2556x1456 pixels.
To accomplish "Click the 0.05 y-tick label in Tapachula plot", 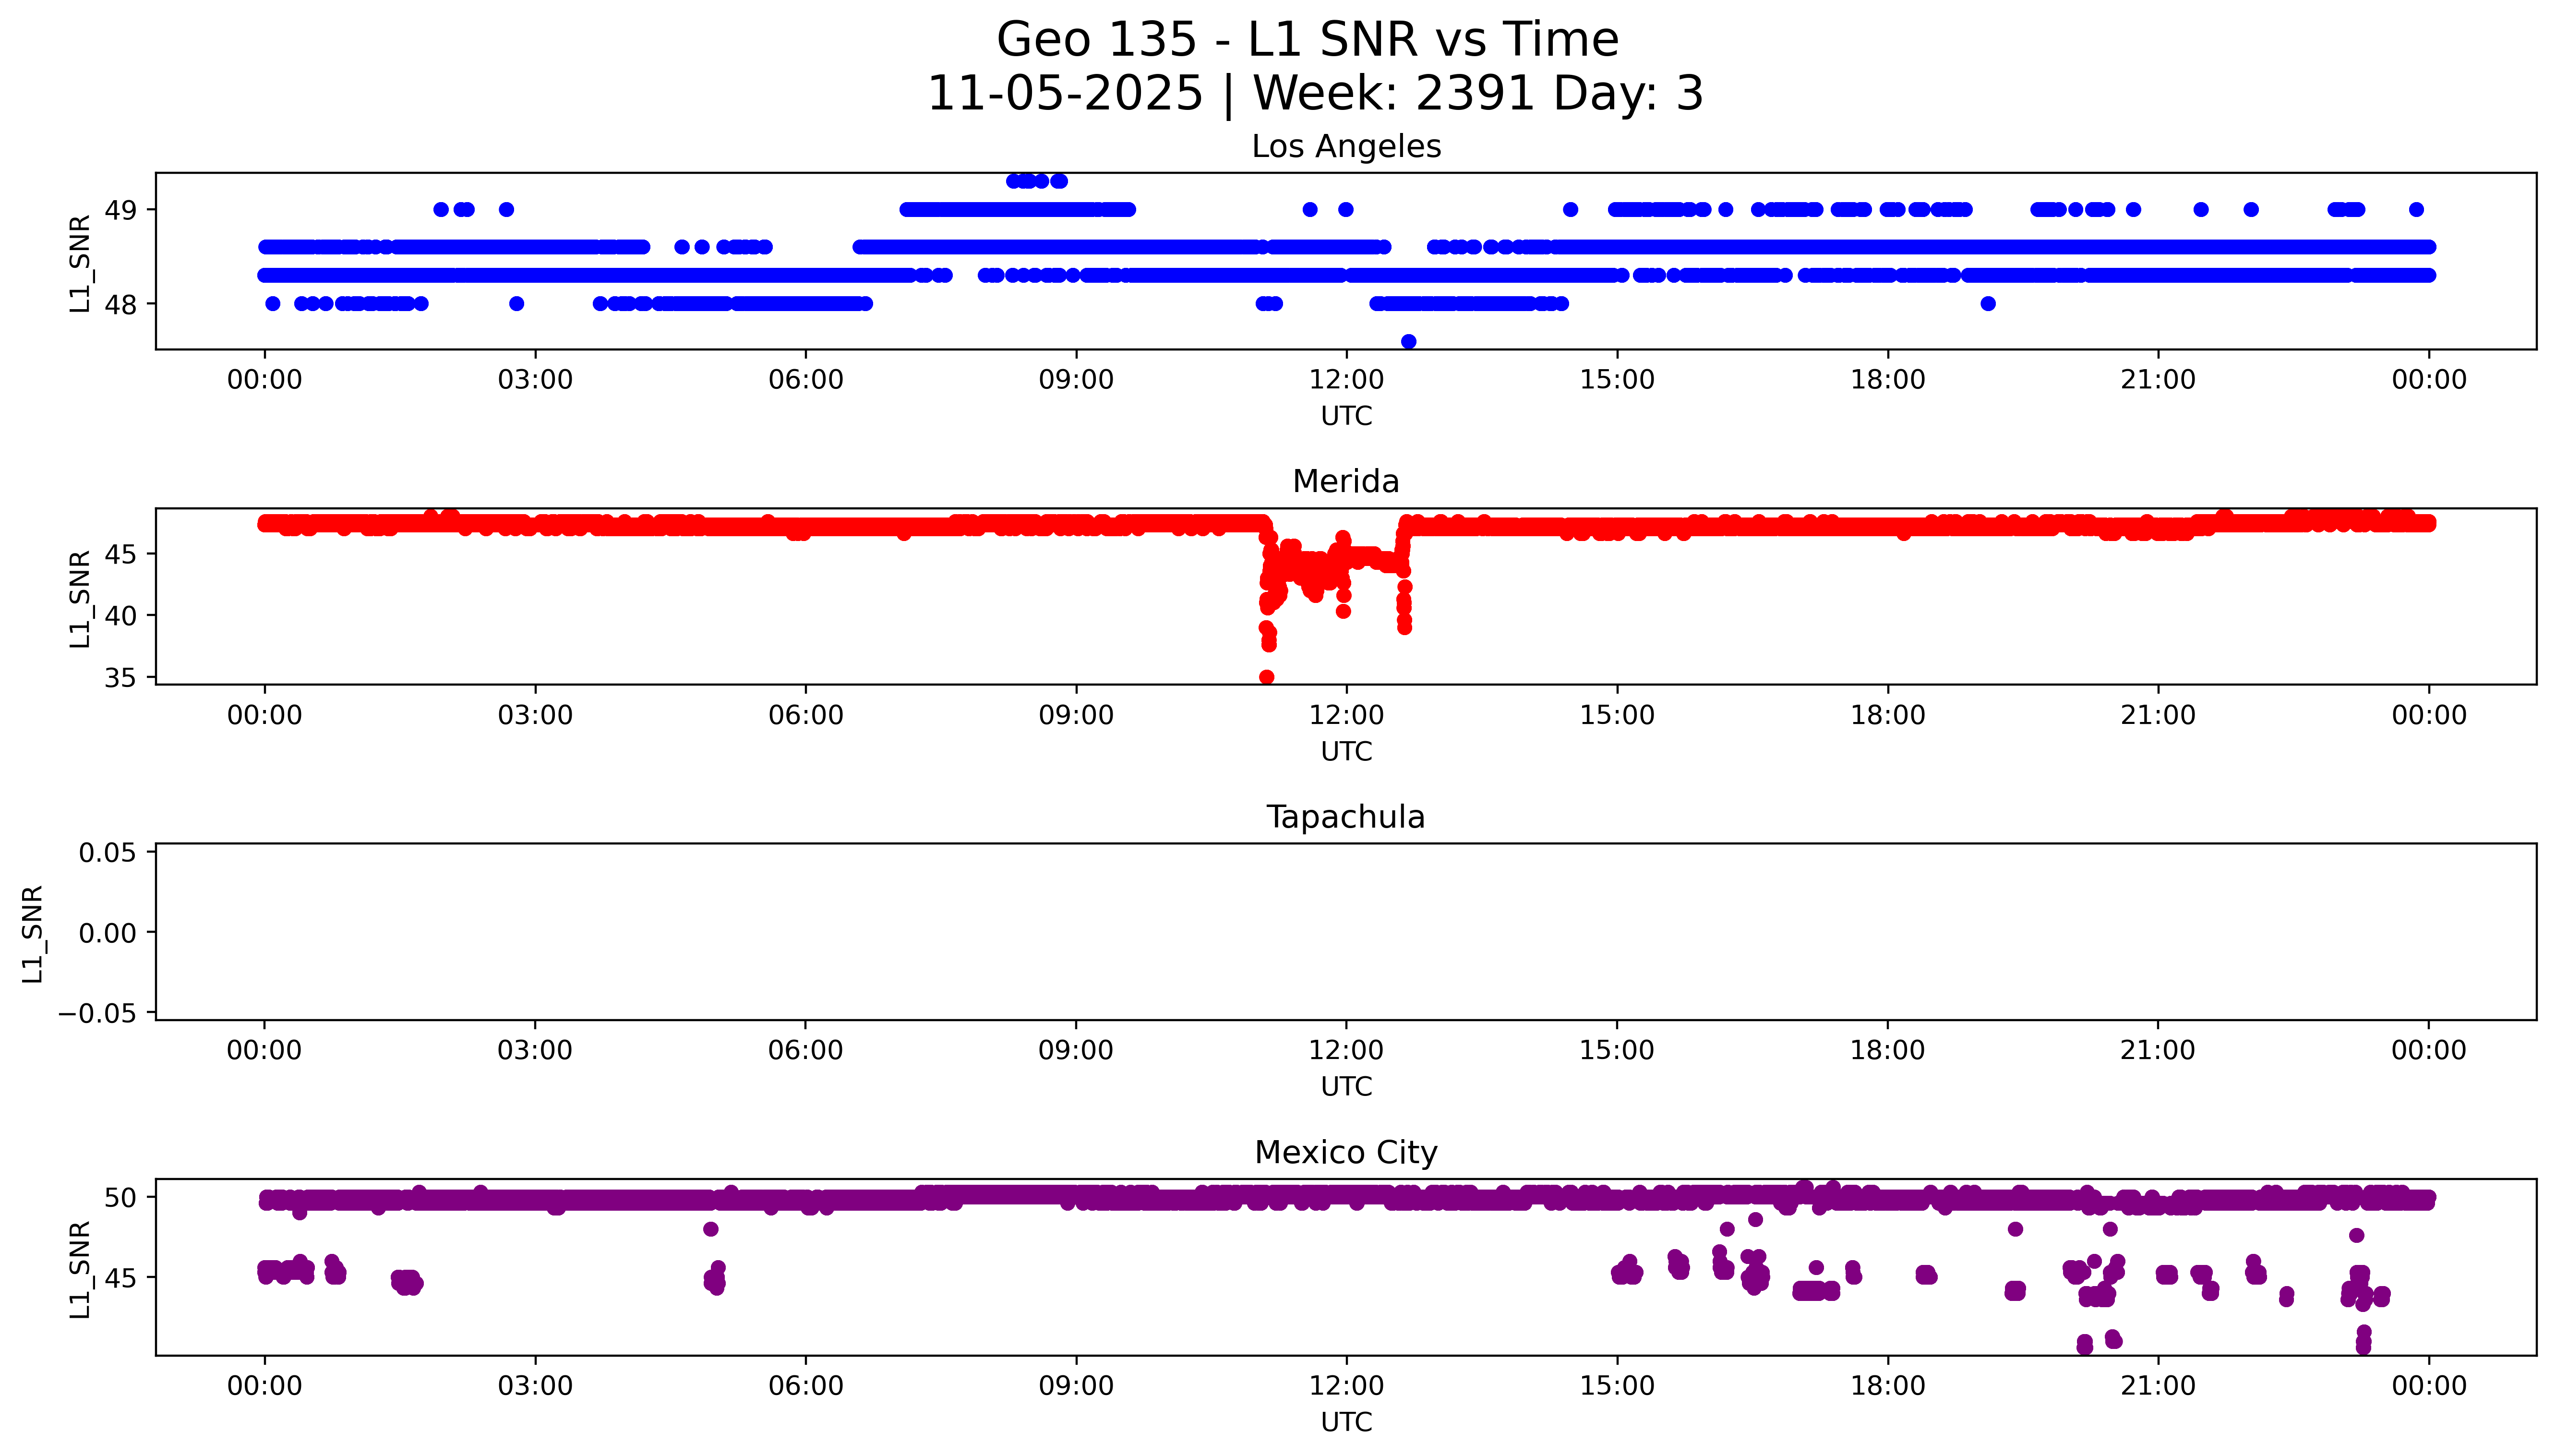I will coord(107,853).
